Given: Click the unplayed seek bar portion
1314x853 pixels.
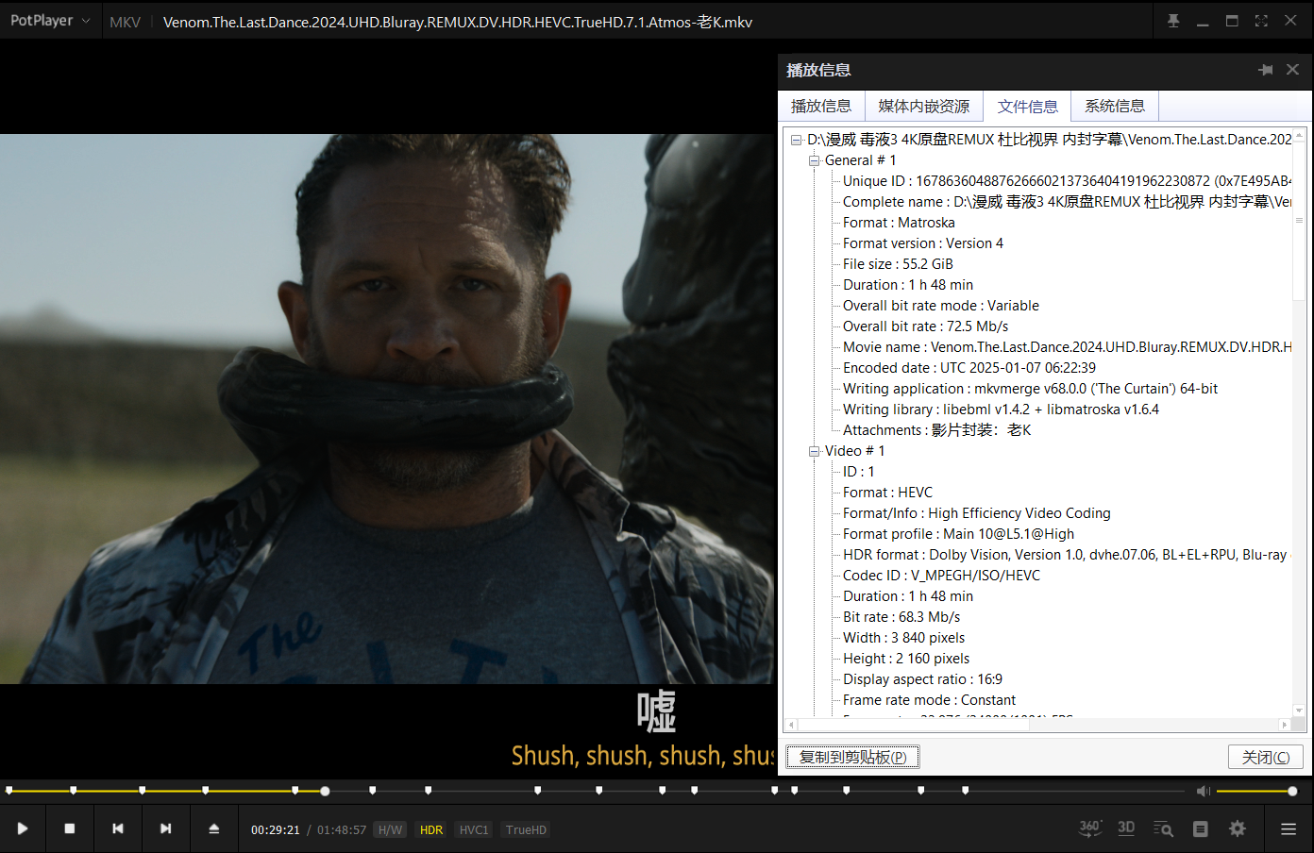Looking at the screenshot, I should (757, 791).
